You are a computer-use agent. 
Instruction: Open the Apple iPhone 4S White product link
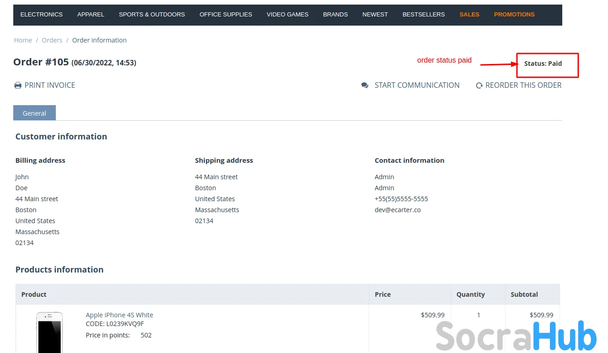click(x=119, y=315)
